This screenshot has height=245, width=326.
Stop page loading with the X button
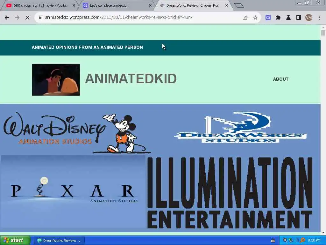tap(27, 18)
